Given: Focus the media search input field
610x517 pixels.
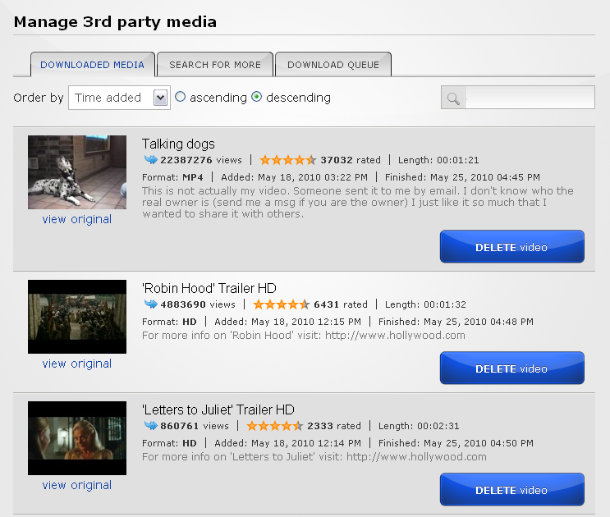Looking at the screenshot, I should point(530,98).
